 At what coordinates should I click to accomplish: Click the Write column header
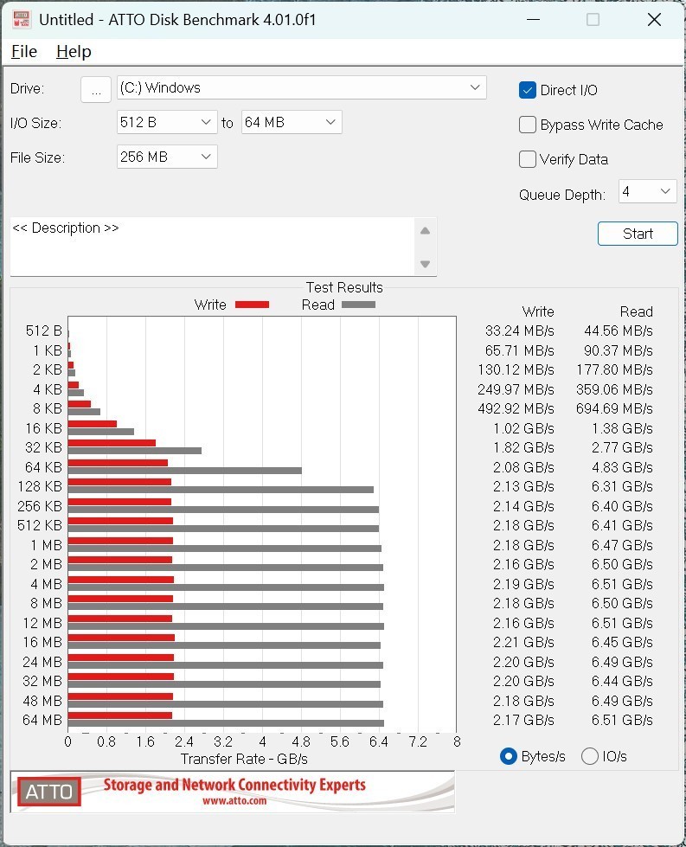tap(538, 311)
